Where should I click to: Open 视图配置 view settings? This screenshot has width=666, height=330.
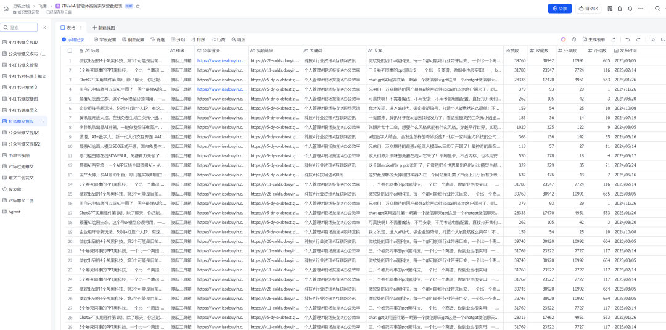click(x=133, y=39)
